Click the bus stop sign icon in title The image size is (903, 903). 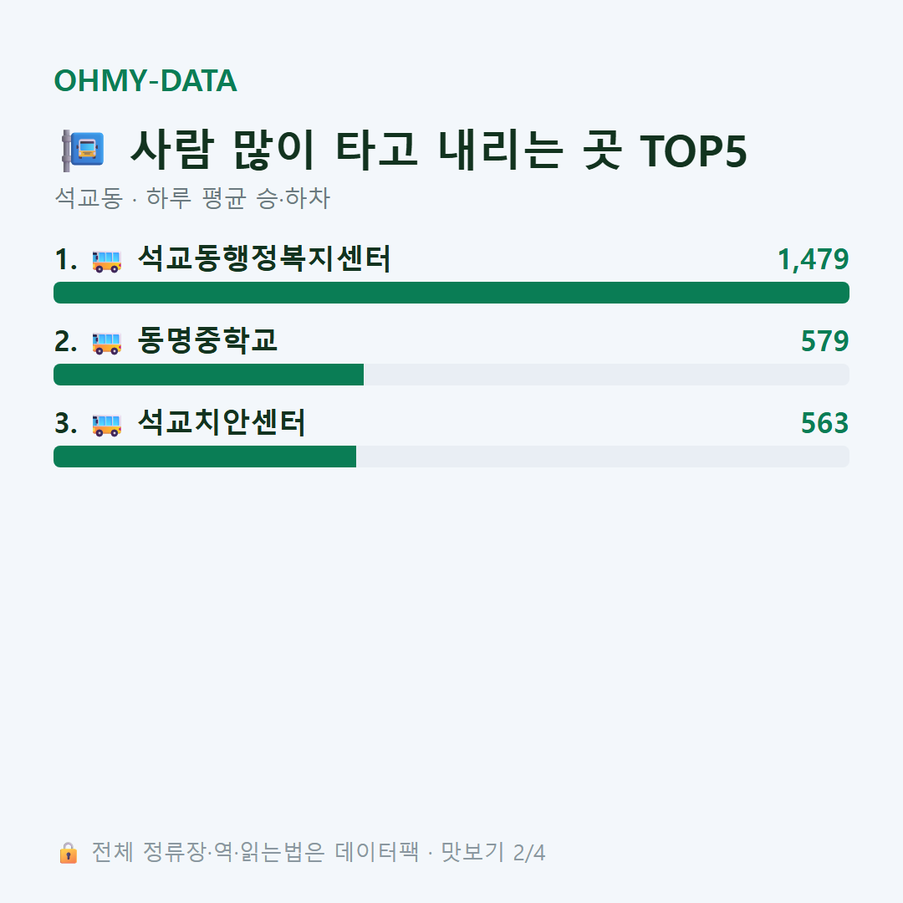(83, 150)
